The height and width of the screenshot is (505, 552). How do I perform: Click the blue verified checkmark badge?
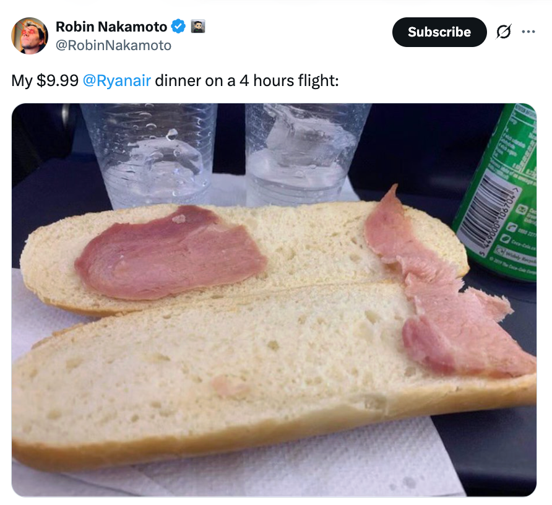pos(178,27)
